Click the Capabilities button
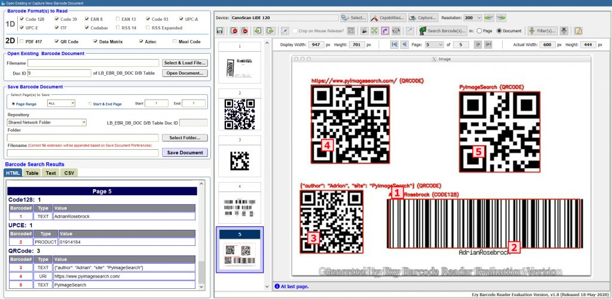Screen dimensions: 612x299 [x=387, y=17]
